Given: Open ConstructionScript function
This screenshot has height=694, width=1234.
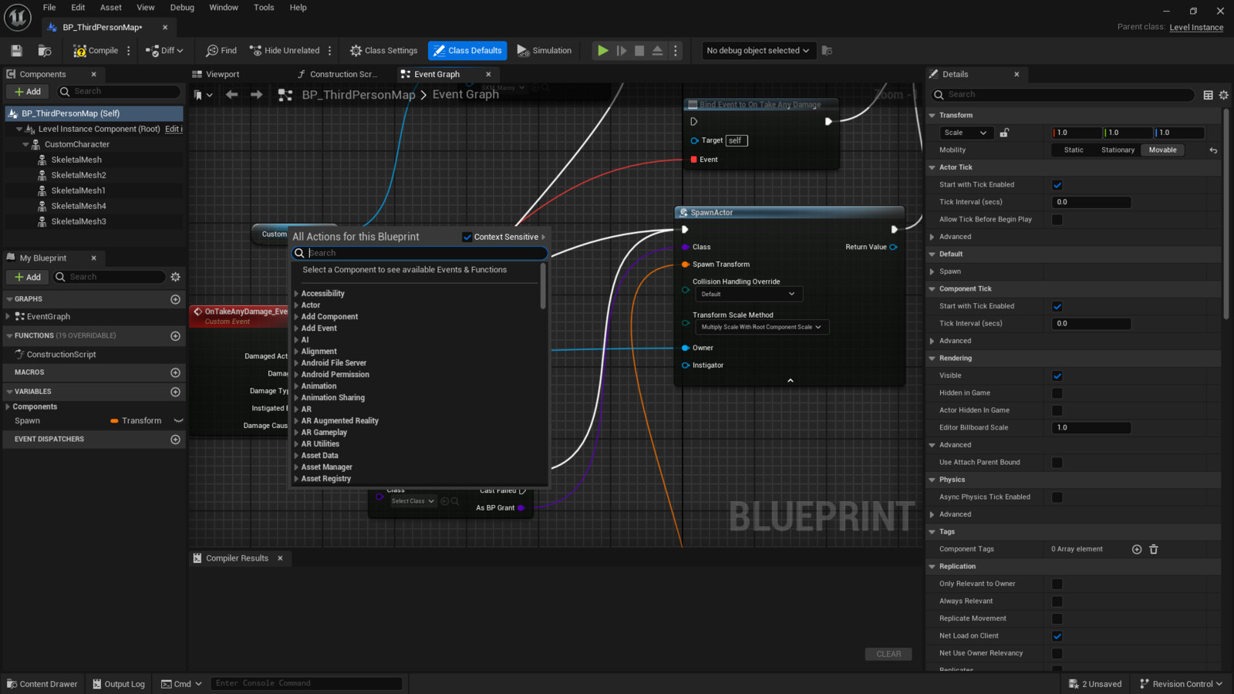Looking at the screenshot, I should coord(61,355).
